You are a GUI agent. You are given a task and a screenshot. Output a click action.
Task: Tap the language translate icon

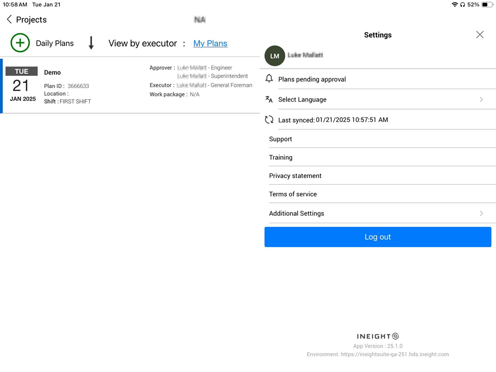coord(269,99)
